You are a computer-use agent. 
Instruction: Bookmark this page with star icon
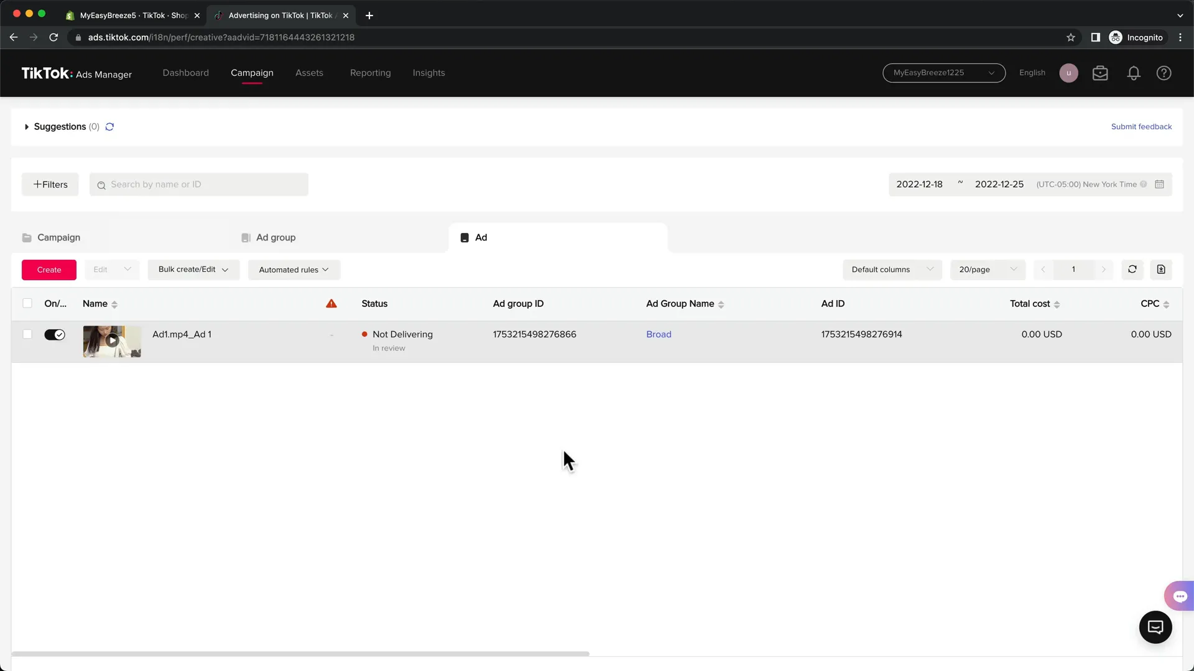[1071, 37]
